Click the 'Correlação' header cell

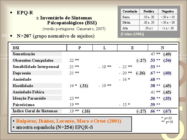coord(130,11)
